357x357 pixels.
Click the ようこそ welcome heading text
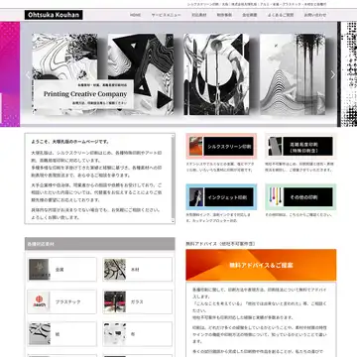point(70,142)
